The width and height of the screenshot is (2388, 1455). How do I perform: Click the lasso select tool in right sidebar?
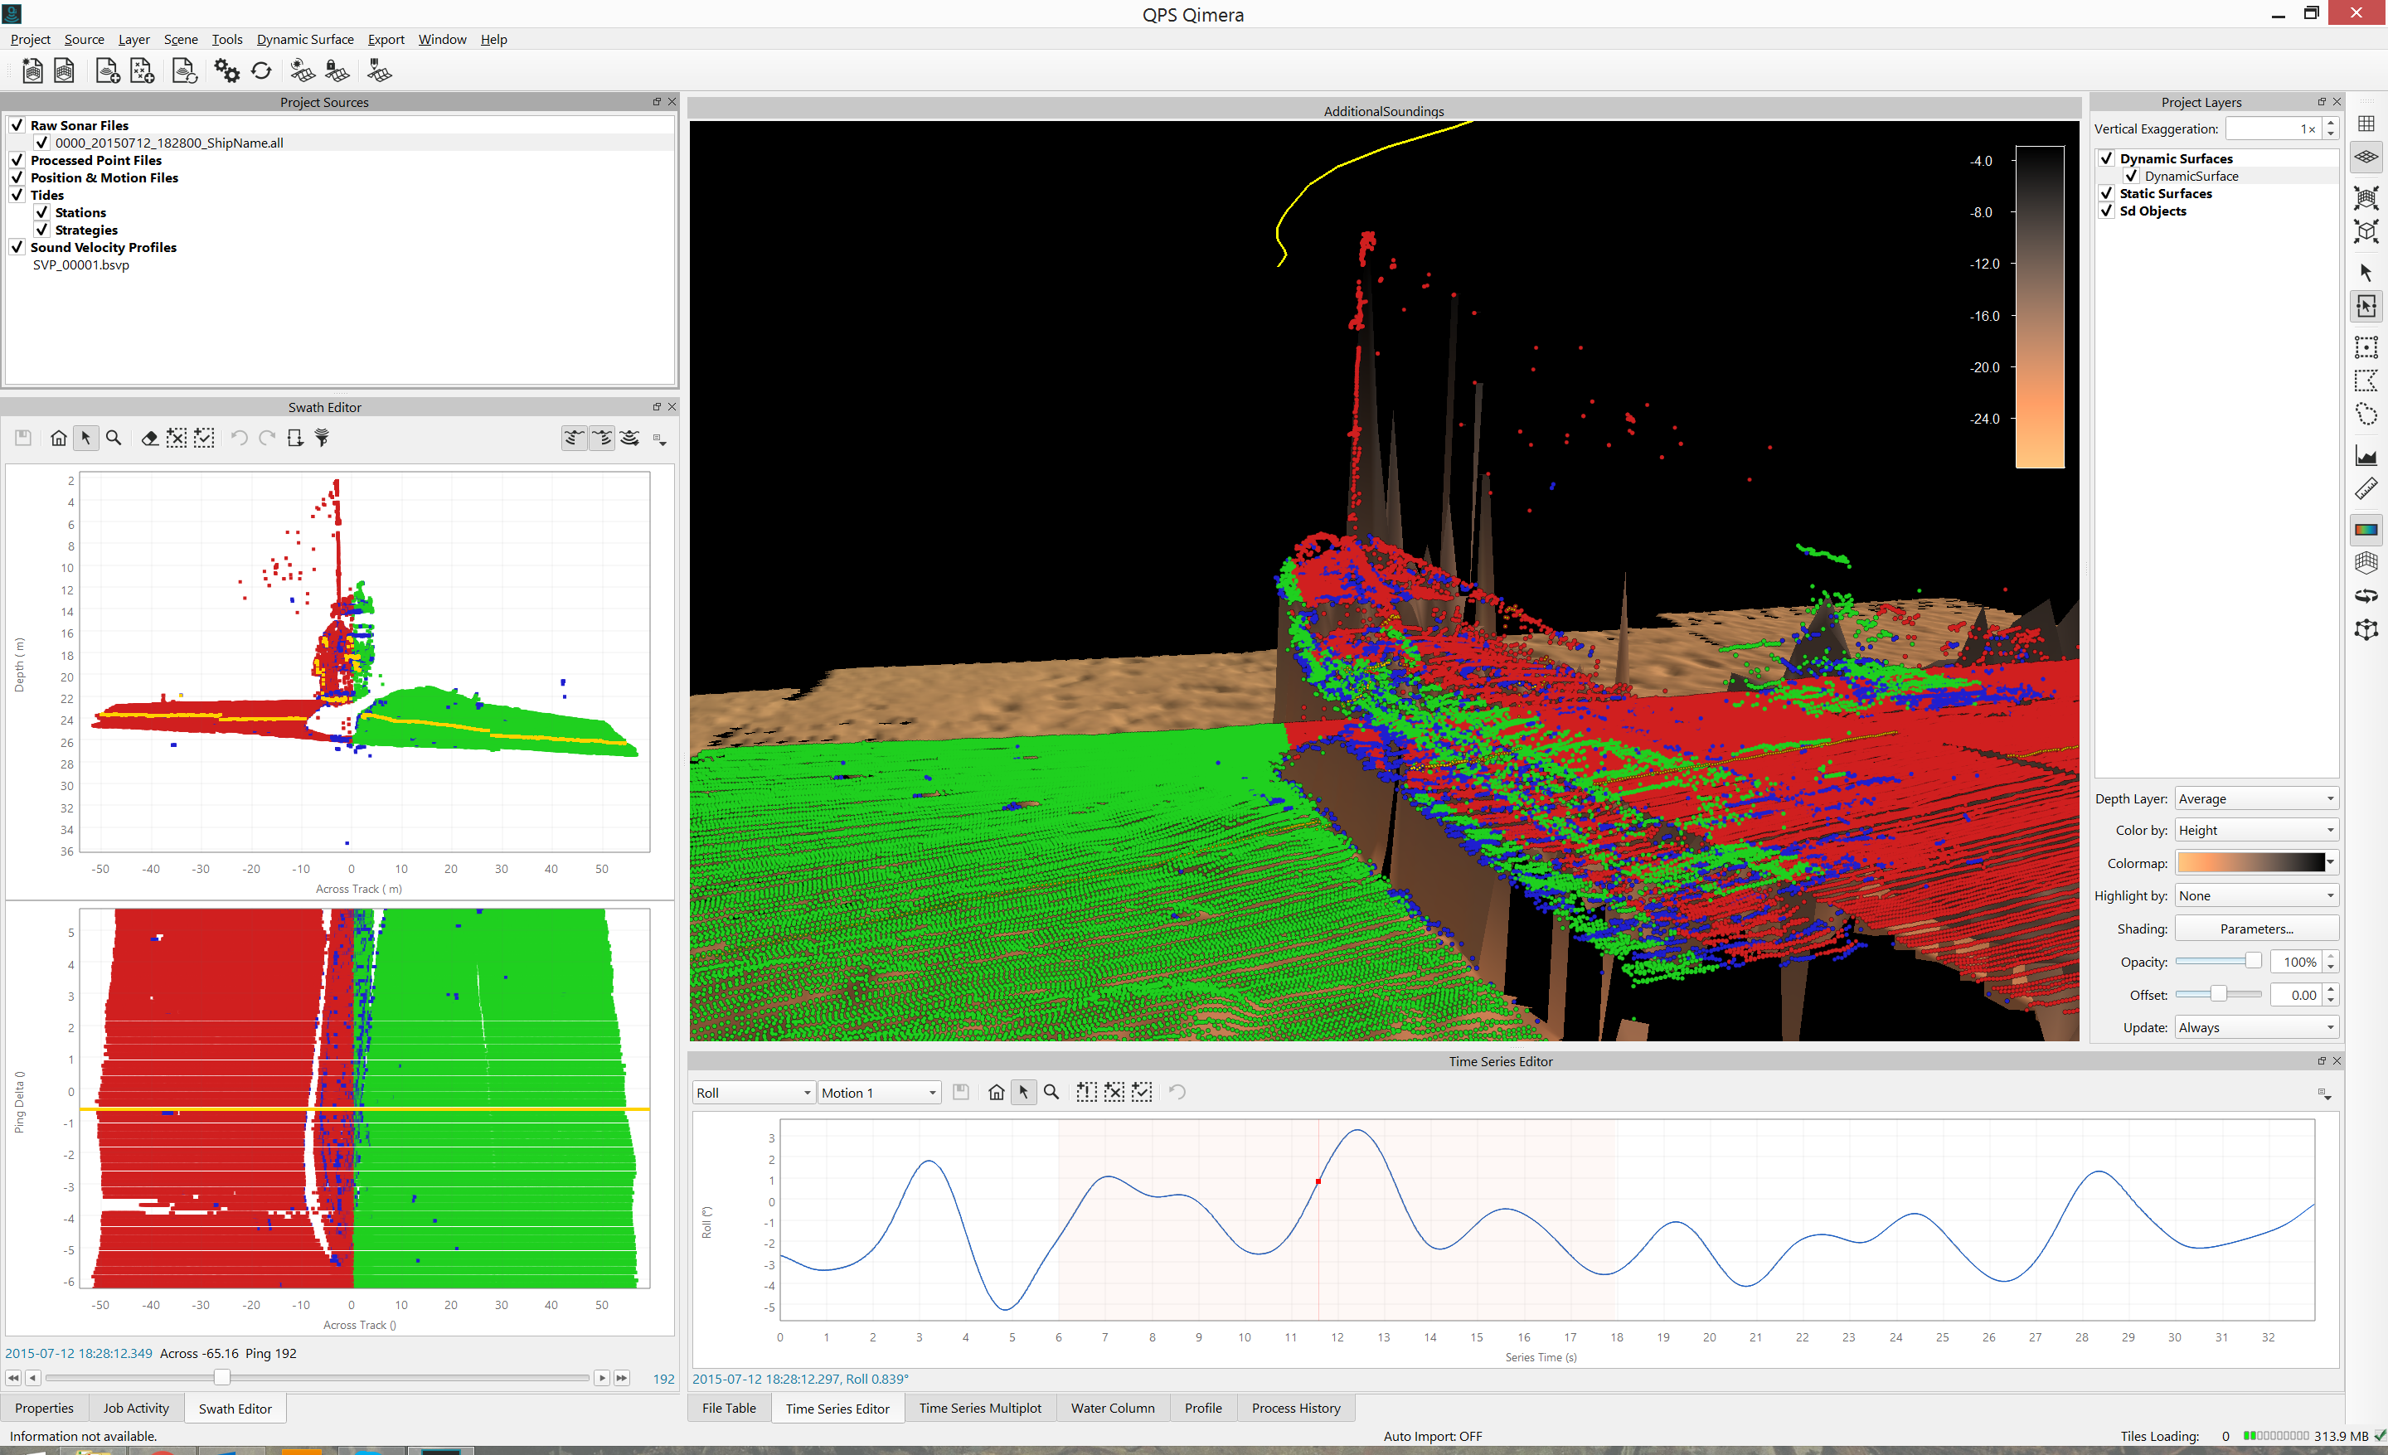point(2366,415)
